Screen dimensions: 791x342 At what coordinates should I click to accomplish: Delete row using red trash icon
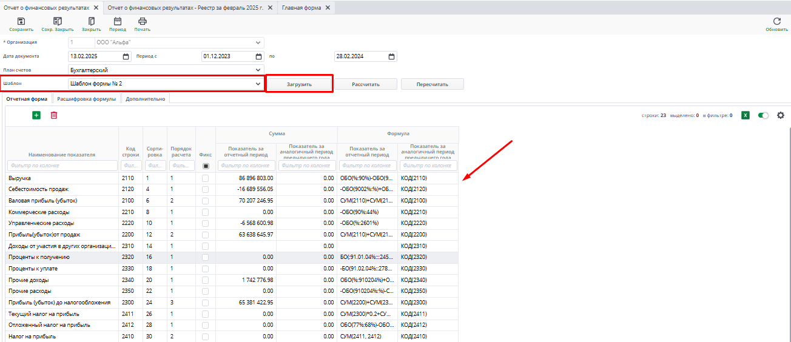point(54,115)
